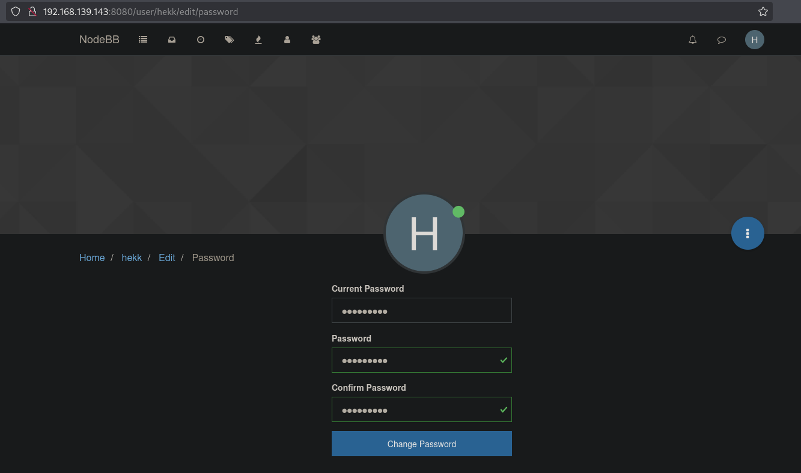Viewport: 801px width, 473px height.
Task: Open Popular topics fire icon
Action: [258, 40]
